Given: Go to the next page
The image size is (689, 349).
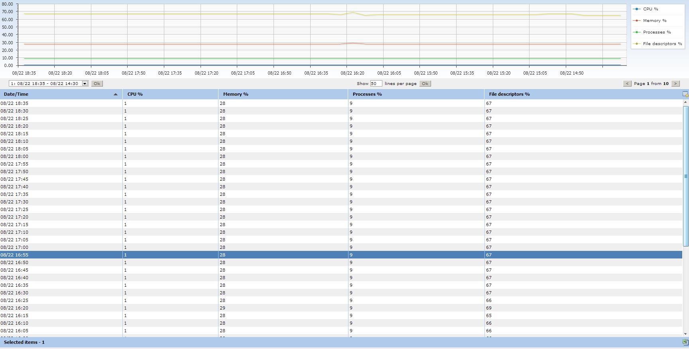Looking at the screenshot, I should 675,84.
